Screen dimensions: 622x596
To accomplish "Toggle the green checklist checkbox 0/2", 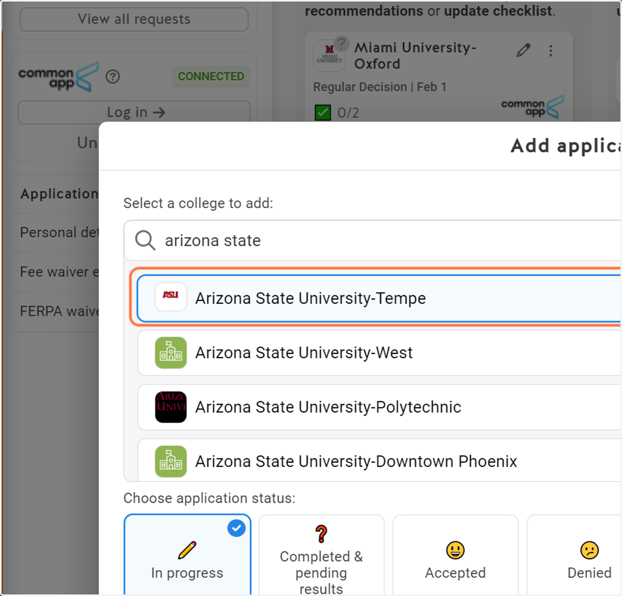I will (323, 112).
